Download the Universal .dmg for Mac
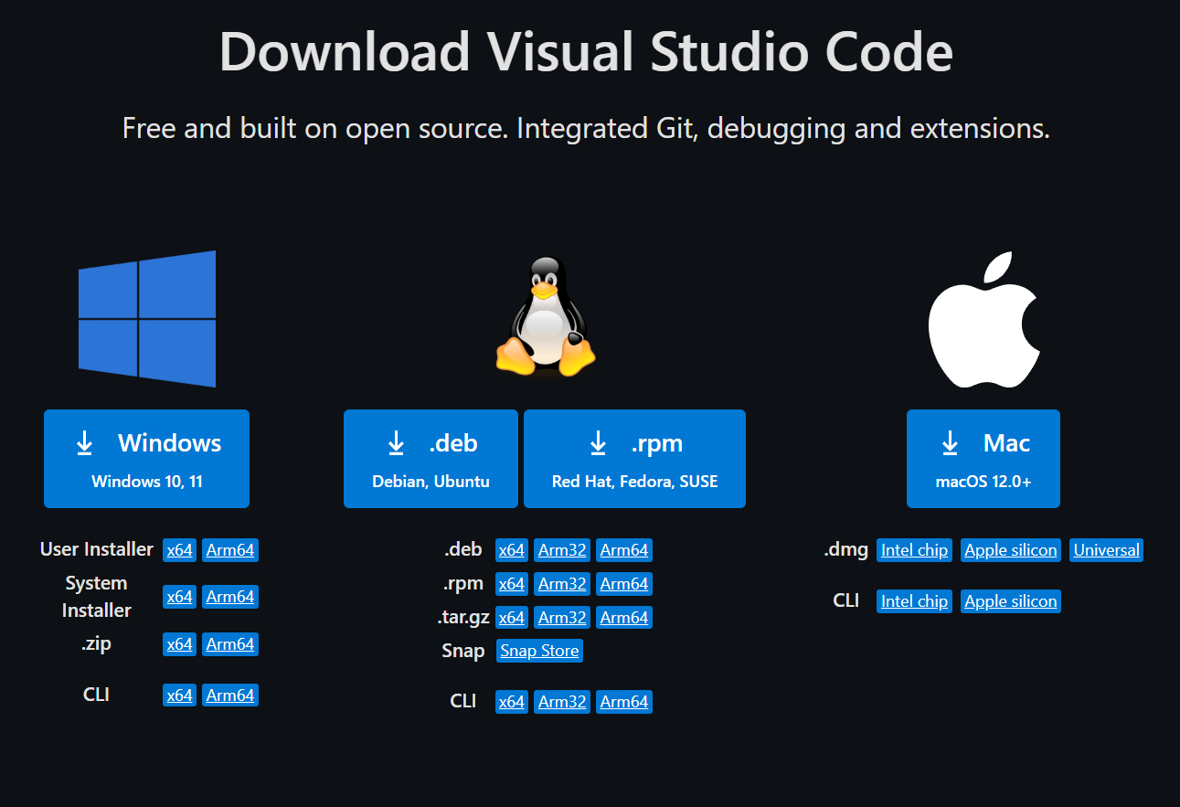 click(x=1106, y=549)
